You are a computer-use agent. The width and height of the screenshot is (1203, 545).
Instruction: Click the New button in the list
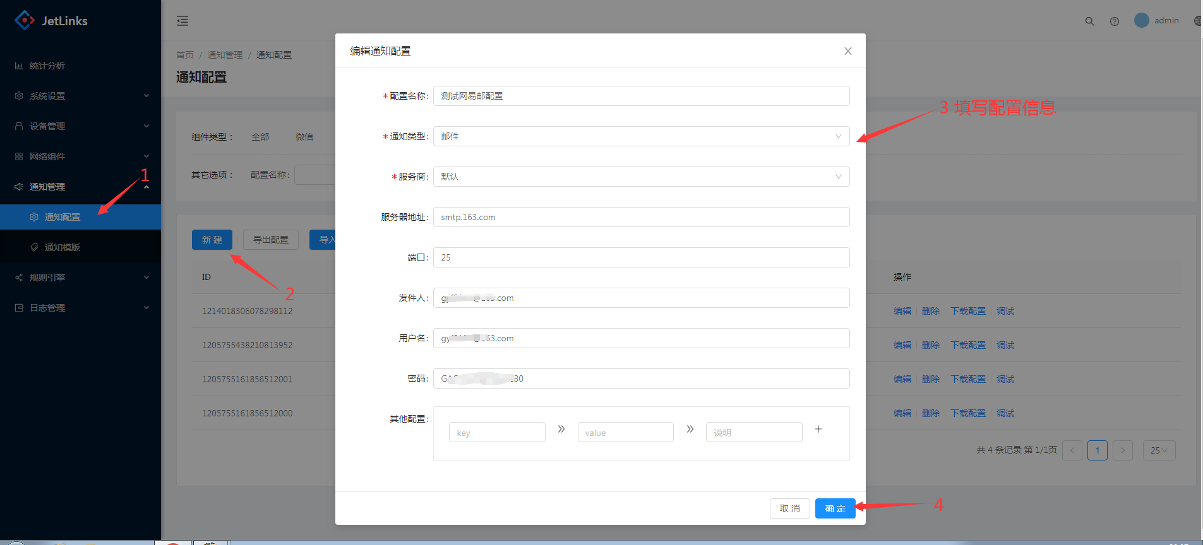pos(212,240)
